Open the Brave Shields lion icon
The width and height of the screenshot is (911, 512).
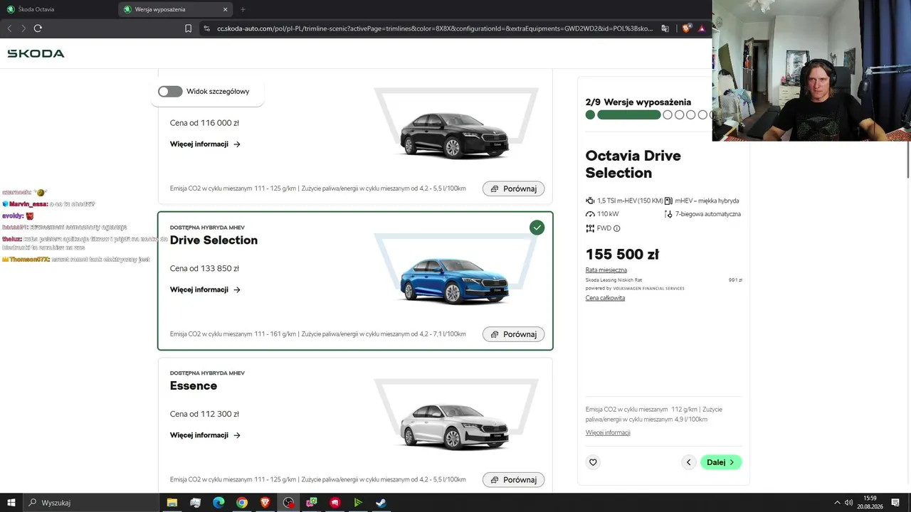(x=686, y=28)
